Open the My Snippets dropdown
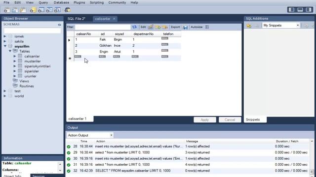The image size is (316, 177). (x=281, y=26)
